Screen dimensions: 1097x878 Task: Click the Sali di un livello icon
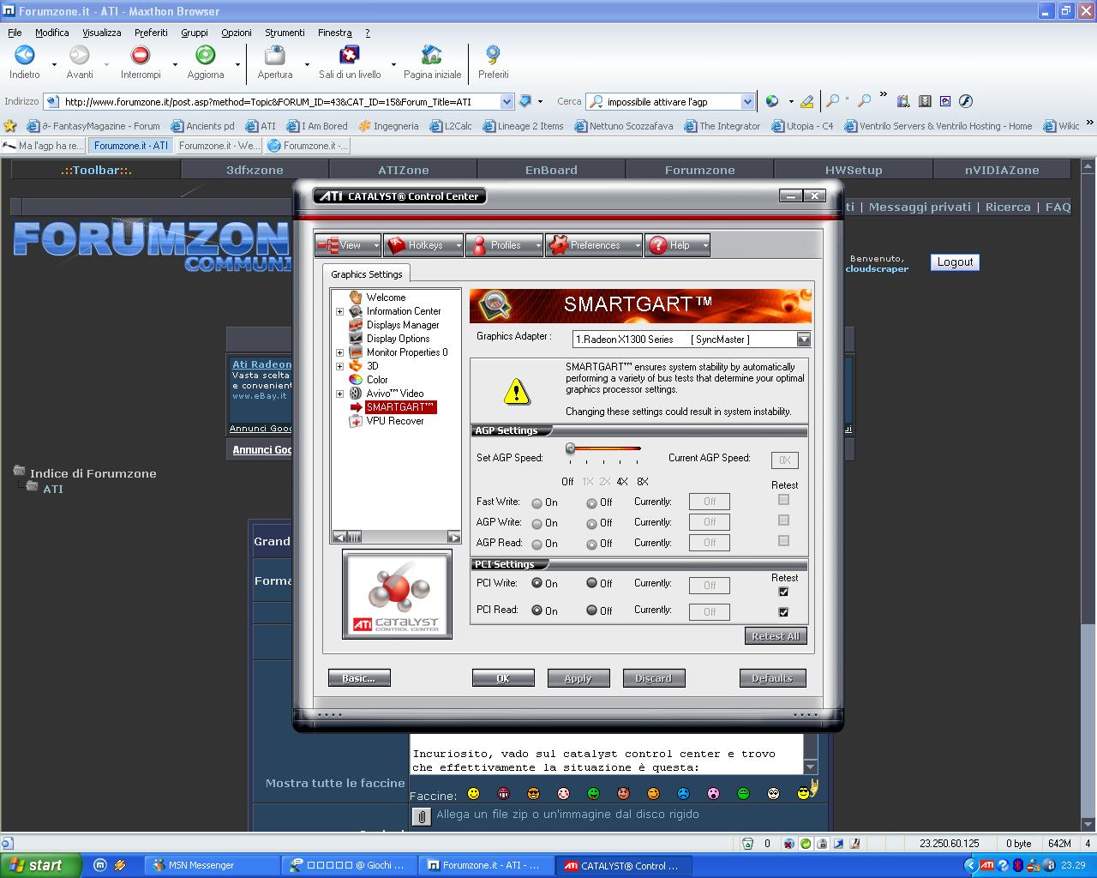pos(350,55)
